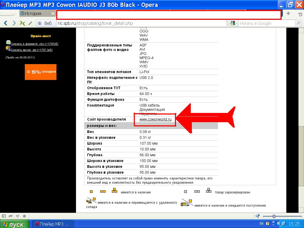Toggle the panels button in status bar
The height and width of the screenshot is (228, 304).
click(4, 216)
